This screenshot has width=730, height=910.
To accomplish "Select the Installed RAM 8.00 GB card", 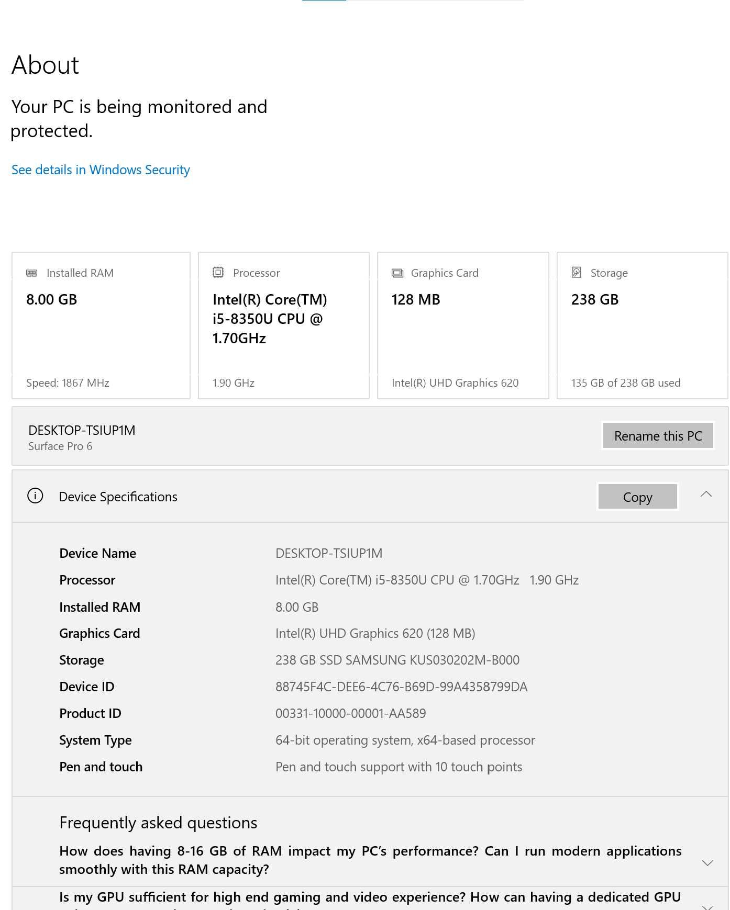I will (x=101, y=325).
